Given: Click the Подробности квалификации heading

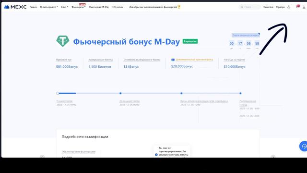Looking at the screenshot, I should click(85, 136).
